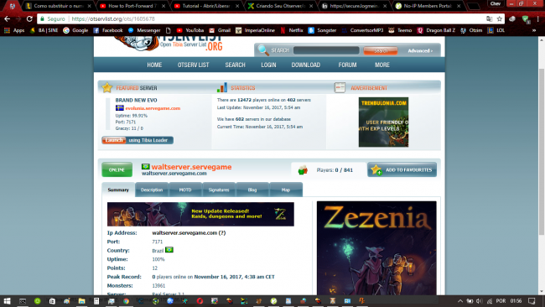Screen dimensions: 545x307
Task: Click the Windows Start button
Action: [7, 301]
